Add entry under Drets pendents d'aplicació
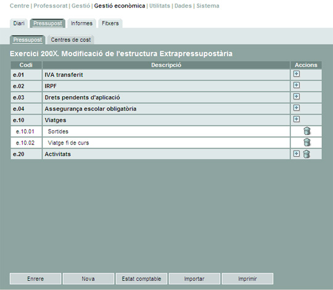Viewport: 333px width, 290px height. tap(297, 96)
